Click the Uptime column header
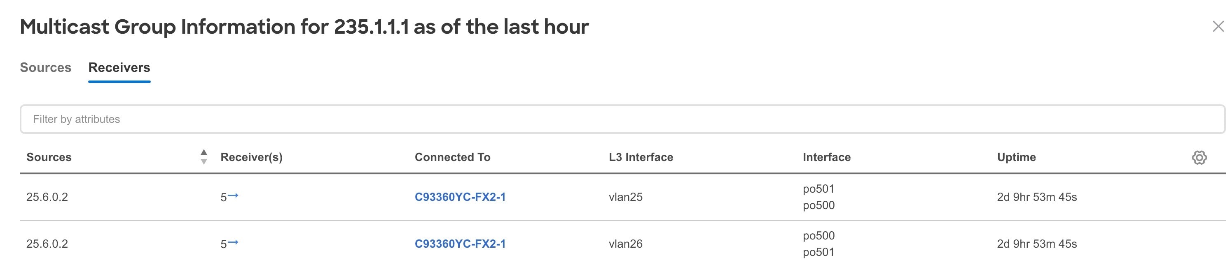 pos(1016,158)
